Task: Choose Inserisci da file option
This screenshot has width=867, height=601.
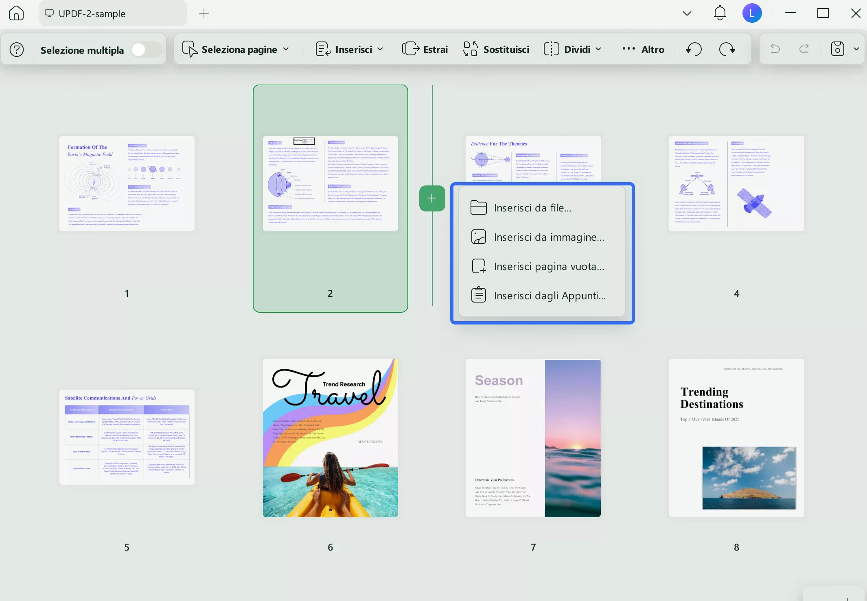Action: [532, 208]
